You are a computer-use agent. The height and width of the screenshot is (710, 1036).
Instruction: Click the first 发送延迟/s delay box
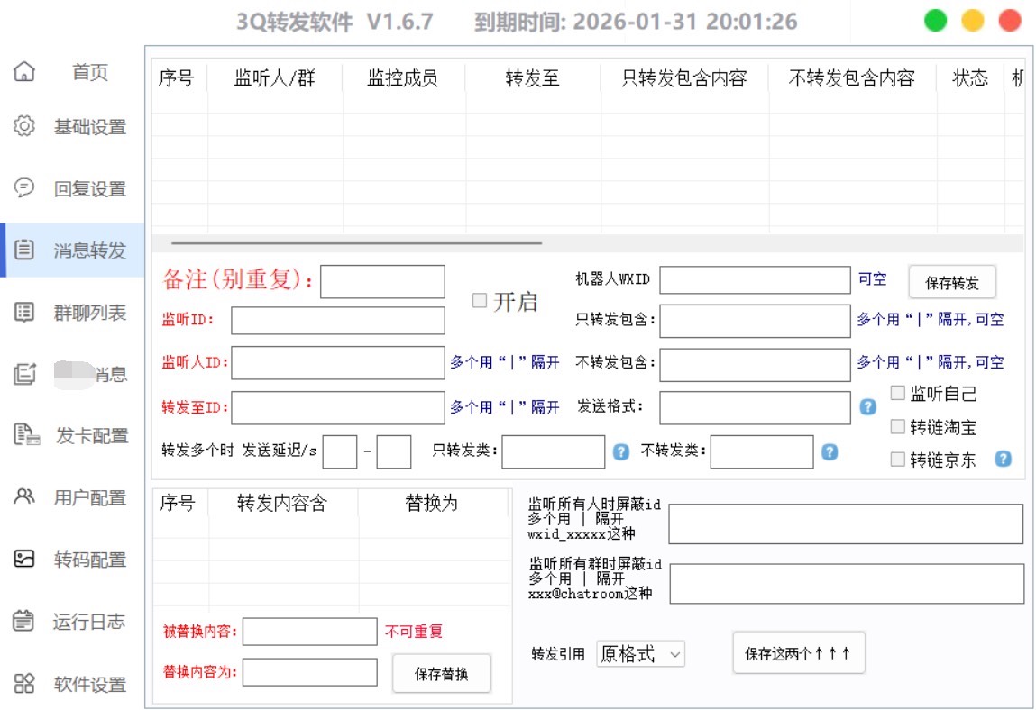pos(340,451)
